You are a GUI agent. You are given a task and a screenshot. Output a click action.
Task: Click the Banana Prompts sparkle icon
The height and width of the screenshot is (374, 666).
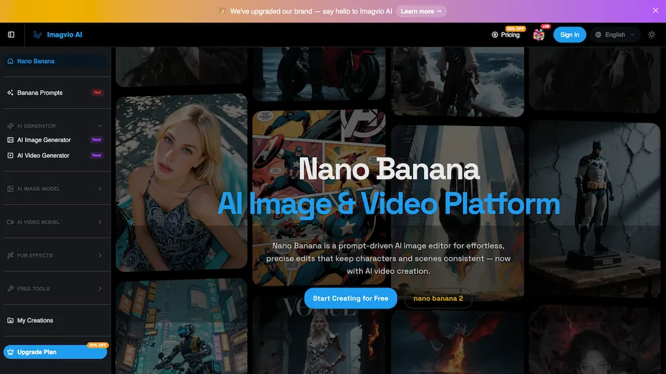tap(10, 92)
